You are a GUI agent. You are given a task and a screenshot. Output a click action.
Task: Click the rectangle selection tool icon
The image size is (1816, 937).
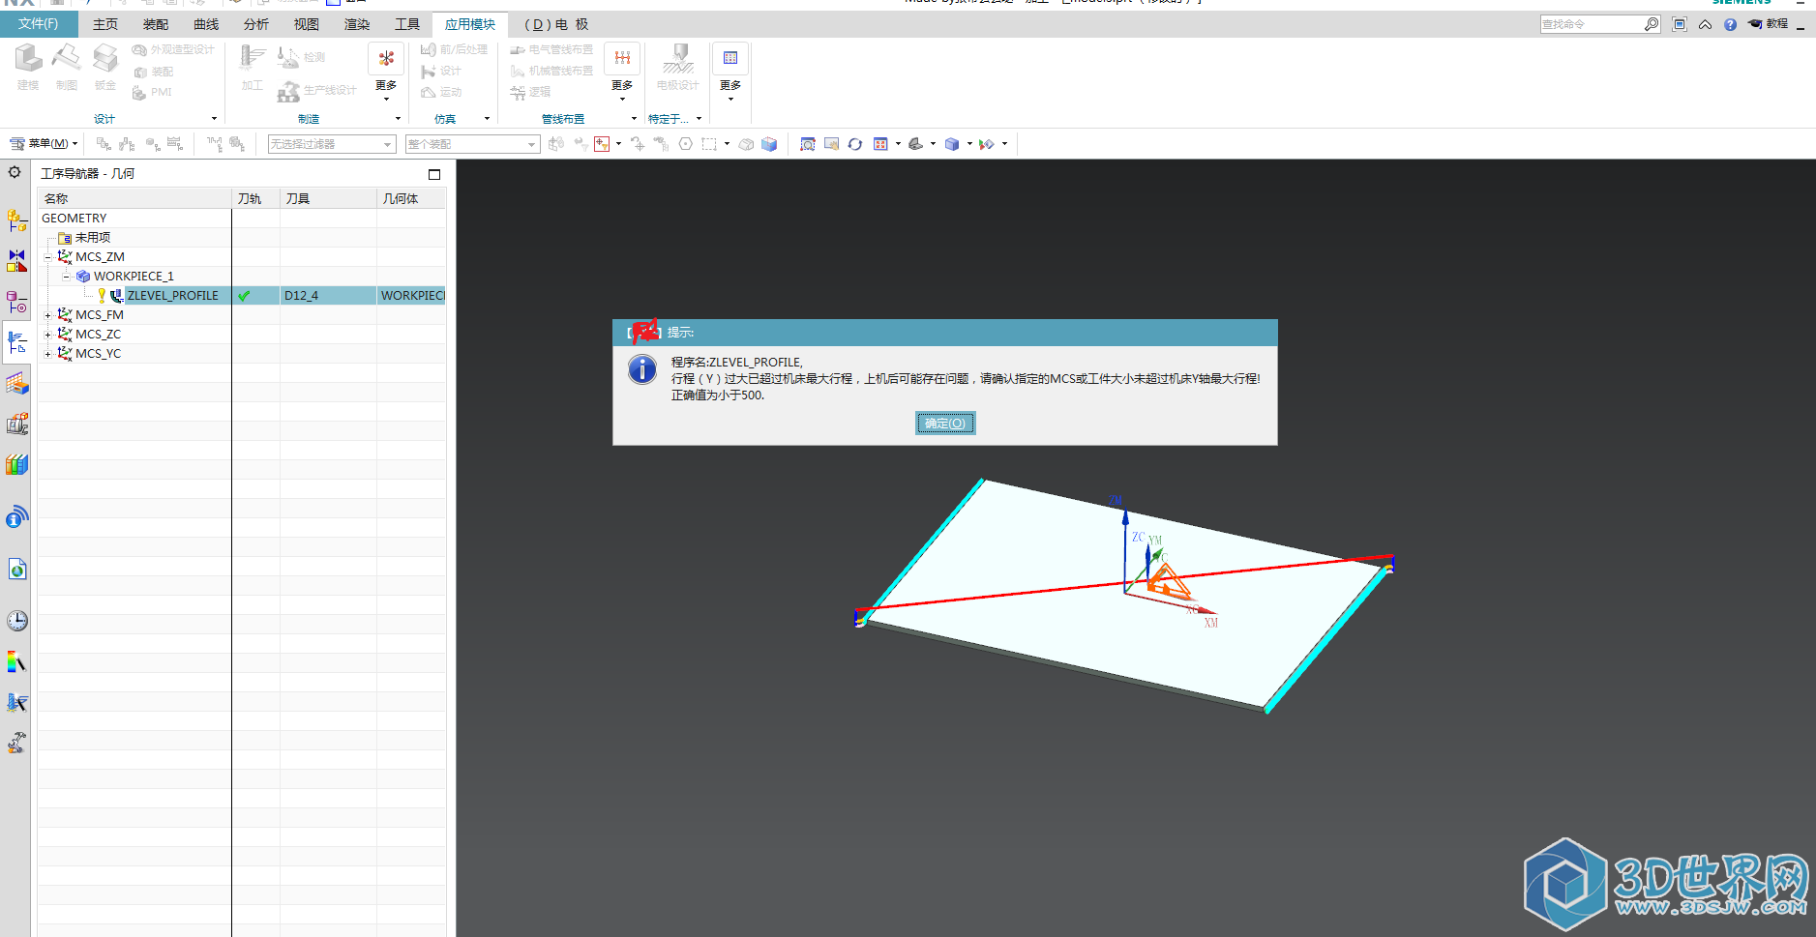[709, 144]
